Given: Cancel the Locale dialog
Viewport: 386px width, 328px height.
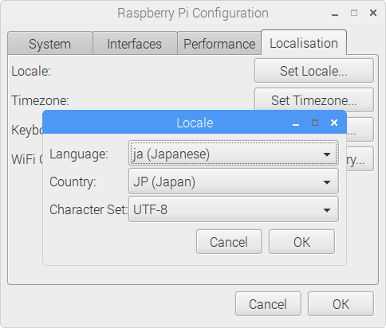Looking at the screenshot, I should (x=229, y=242).
